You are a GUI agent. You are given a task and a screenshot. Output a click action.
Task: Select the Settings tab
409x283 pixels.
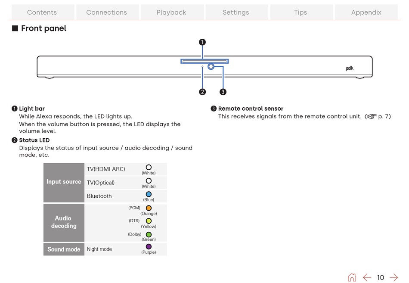pos(236,12)
